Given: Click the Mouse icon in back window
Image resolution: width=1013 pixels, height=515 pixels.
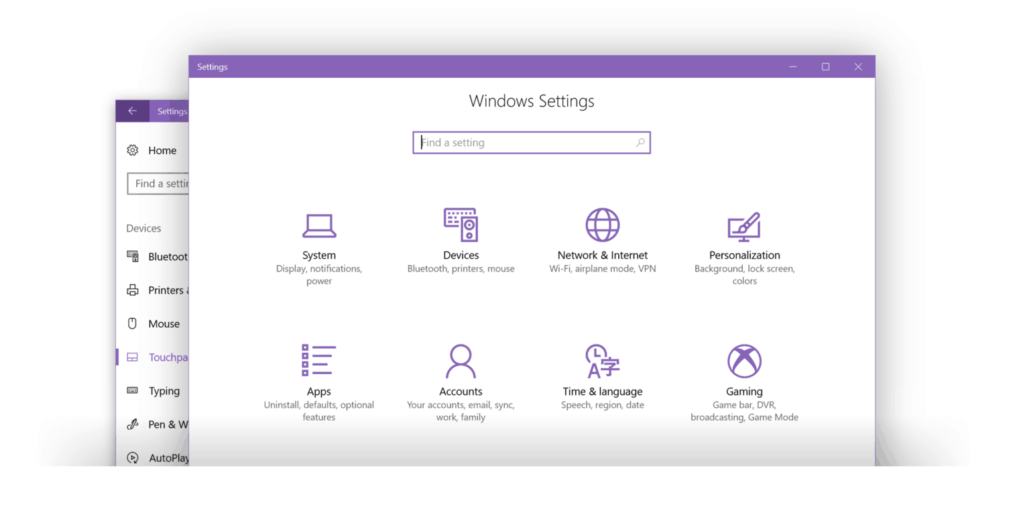Looking at the screenshot, I should [x=133, y=323].
